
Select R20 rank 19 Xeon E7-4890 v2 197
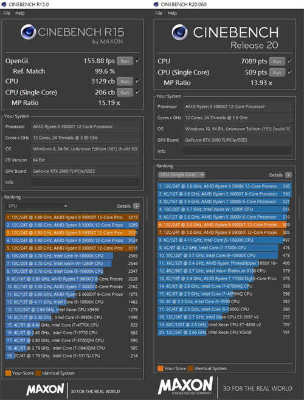224,325
